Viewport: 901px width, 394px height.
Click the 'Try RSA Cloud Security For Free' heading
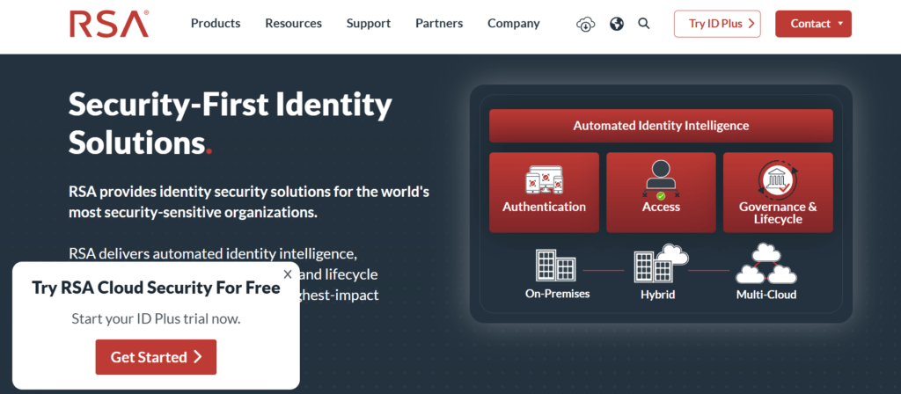(x=156, y=288)
